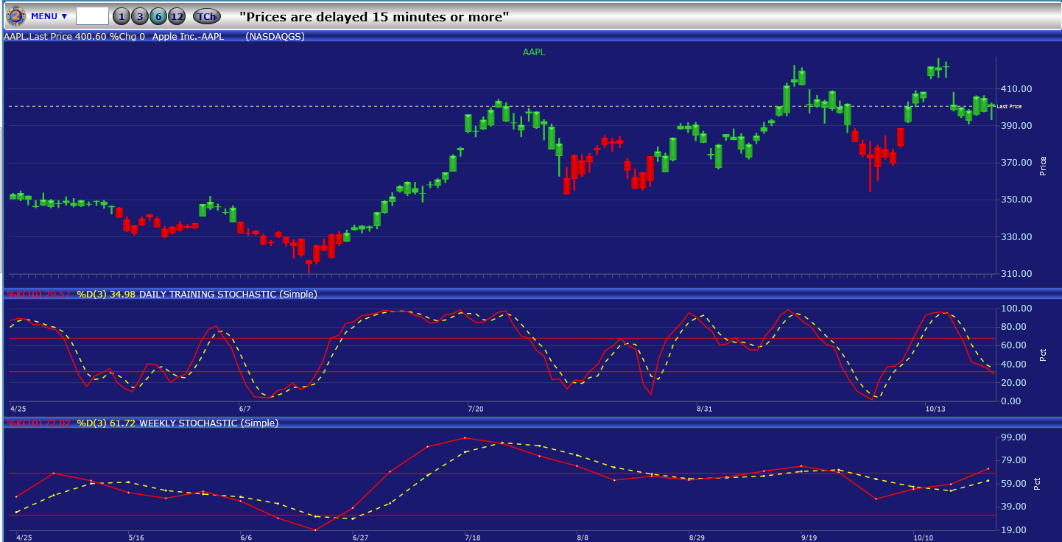This screenshot has height=542, width=1062.
Task: Click the 370.00 price axis label
Action: point(1016,163)
